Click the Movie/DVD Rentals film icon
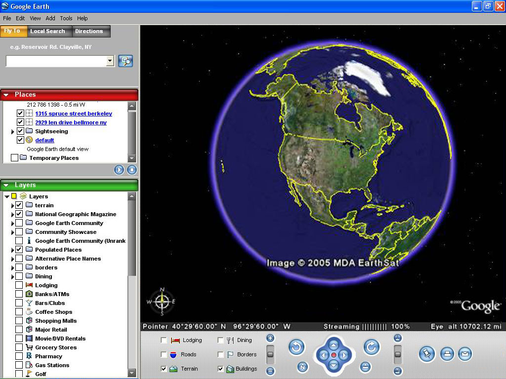506x379 pixels. pos(29,339)
